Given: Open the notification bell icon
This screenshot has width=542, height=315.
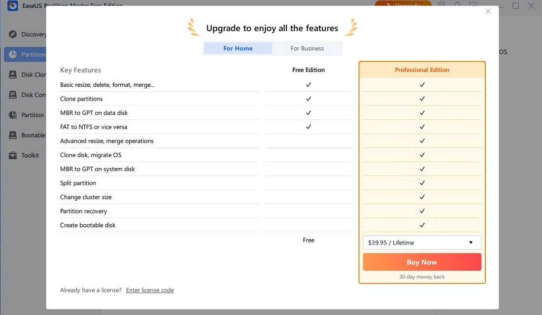Looking at the screenshot, I should click(457, 5).
